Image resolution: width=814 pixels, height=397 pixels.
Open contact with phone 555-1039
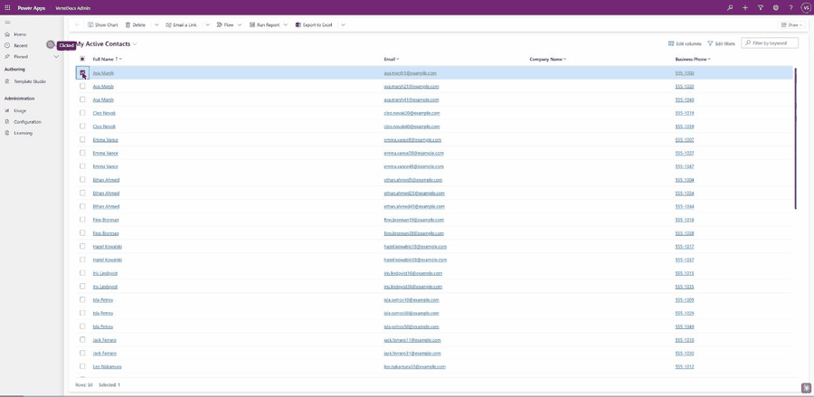104,126
